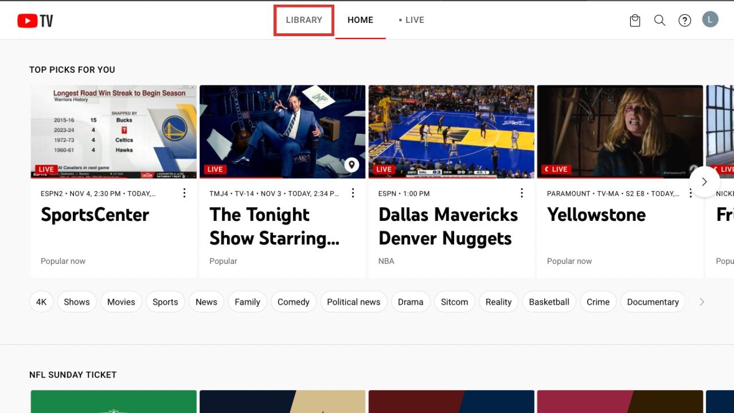
Task: Toggle the Comedy filter chip
Action: pyautogui.click(x=294, y=302)
